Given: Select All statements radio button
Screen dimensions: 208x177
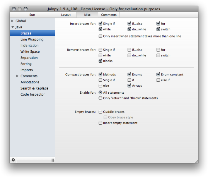Looking at the screenshot, I should point(100,92).
